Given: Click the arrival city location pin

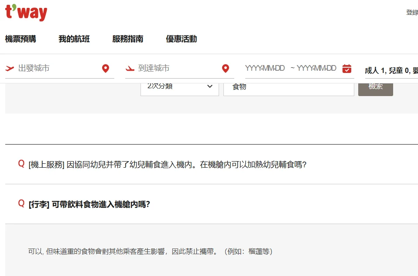Looking at the screenshot, I should click(226, 68).
